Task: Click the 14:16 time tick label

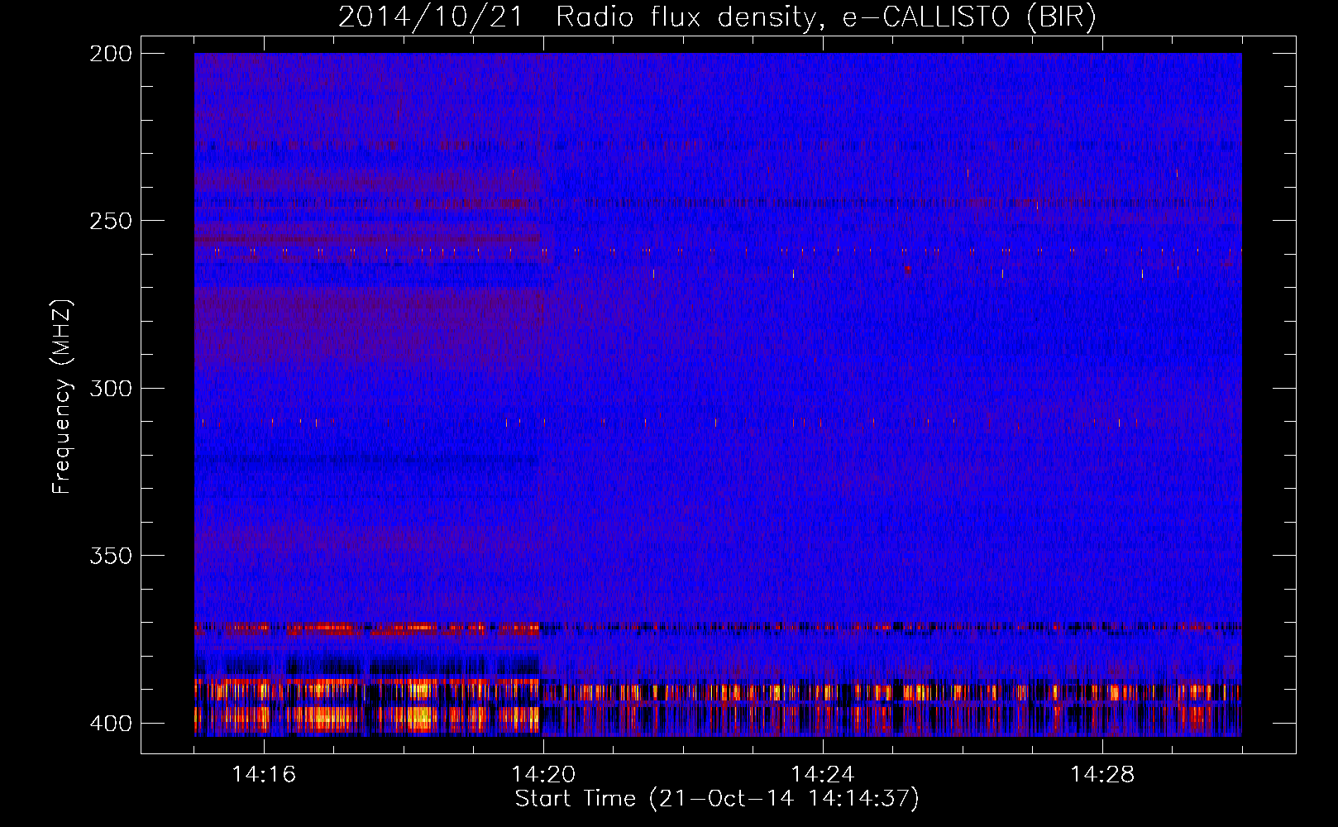Action: (264, 775)
